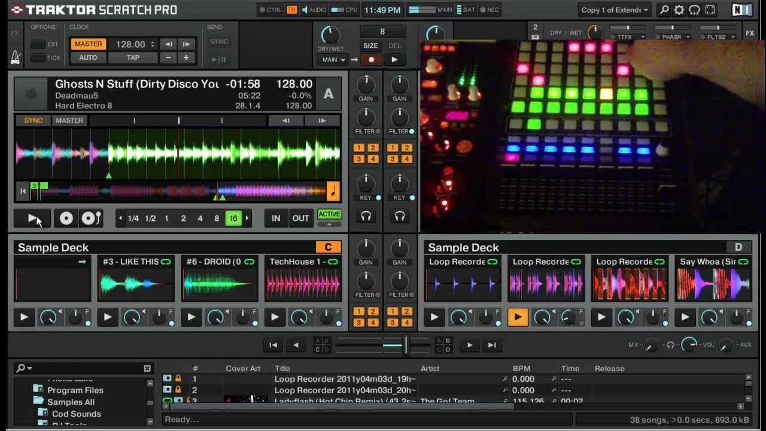This screenshot has width=766, height=431.
Task: Sort the browser by Release column
Action: [609, 369]
